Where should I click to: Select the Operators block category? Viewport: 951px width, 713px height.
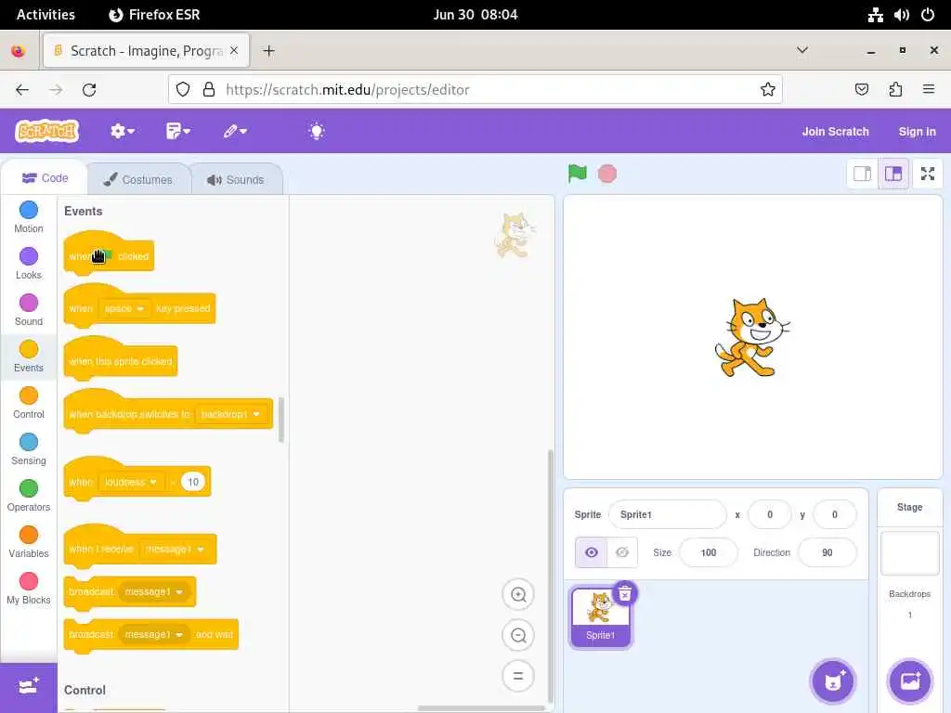29,496
